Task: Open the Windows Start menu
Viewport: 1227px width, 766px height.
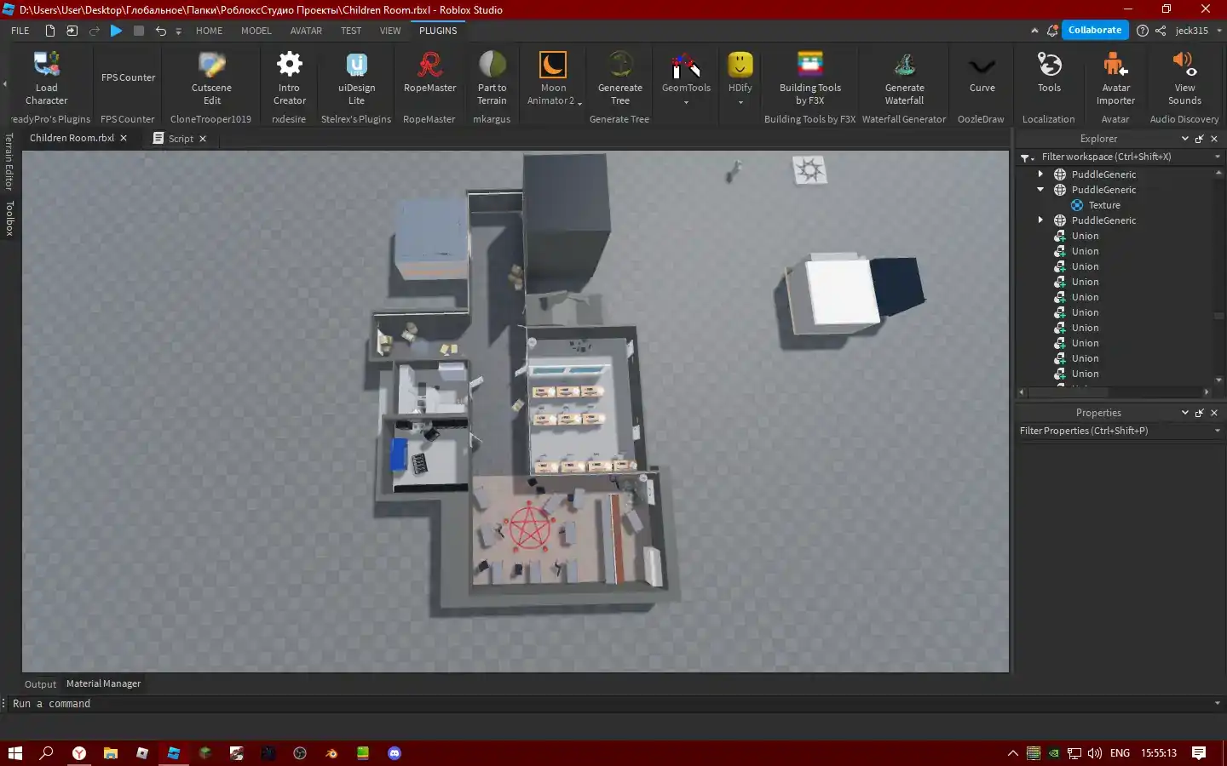Action: click(x=14, y=753)
